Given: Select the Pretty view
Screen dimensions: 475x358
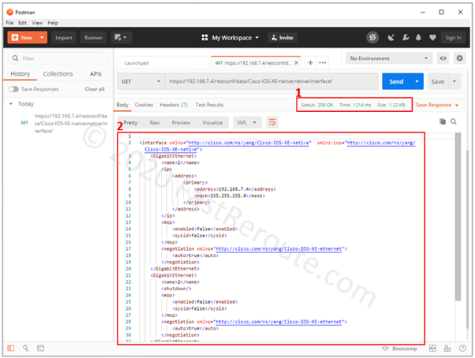Looking at the screenshot, I should tap(130, 122).
